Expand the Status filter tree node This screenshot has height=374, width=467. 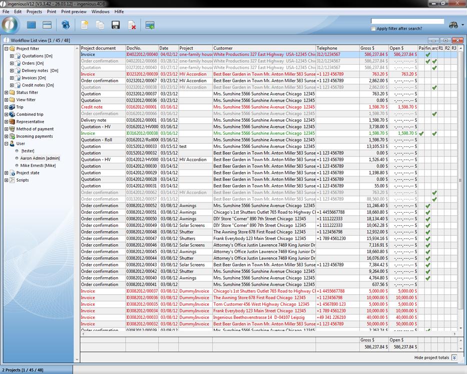pyautogui.click(x=7, y=92)
